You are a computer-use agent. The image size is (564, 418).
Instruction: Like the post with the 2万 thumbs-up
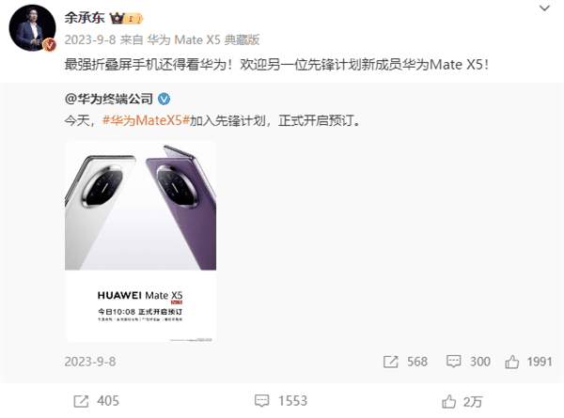[x=449, y=401]
